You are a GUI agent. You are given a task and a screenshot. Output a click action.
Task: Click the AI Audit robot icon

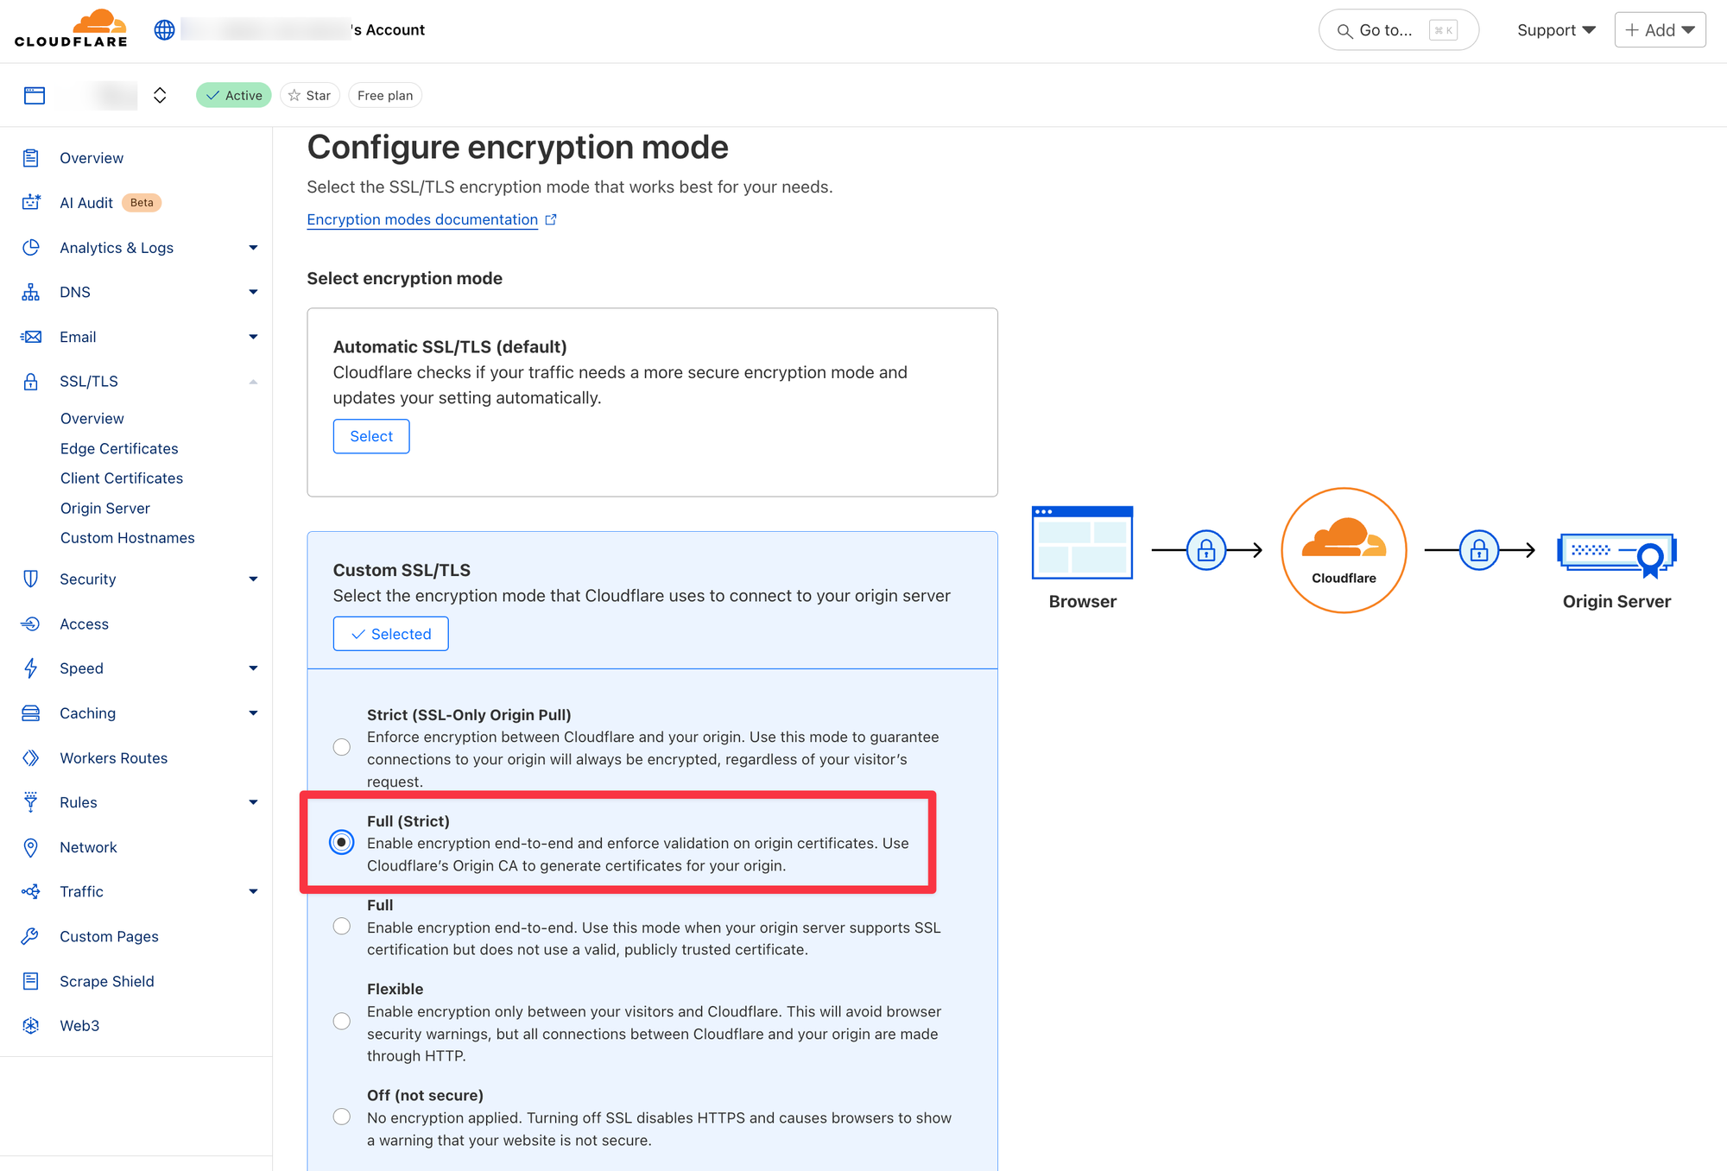(x=31, y=202)
